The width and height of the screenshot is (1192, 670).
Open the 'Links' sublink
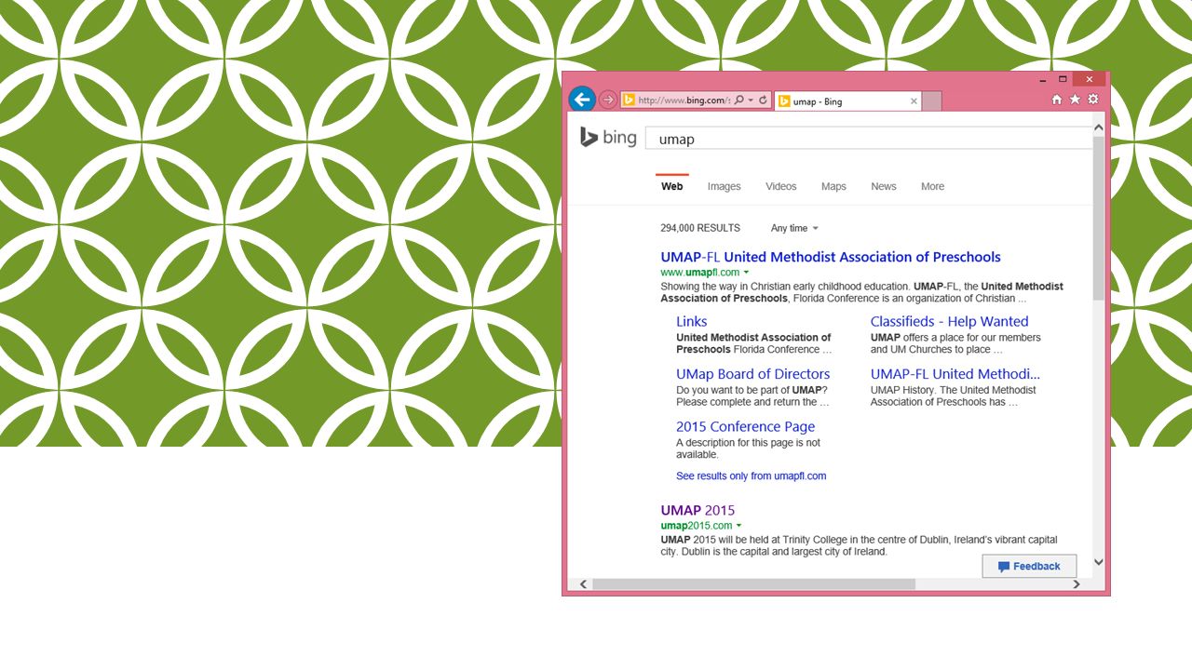point(692,321)
